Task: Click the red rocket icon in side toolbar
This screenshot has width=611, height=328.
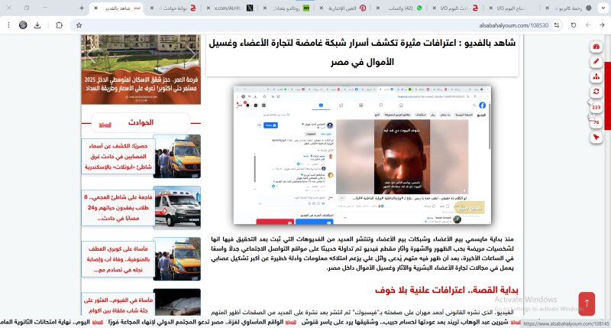Action: point(596,138)
